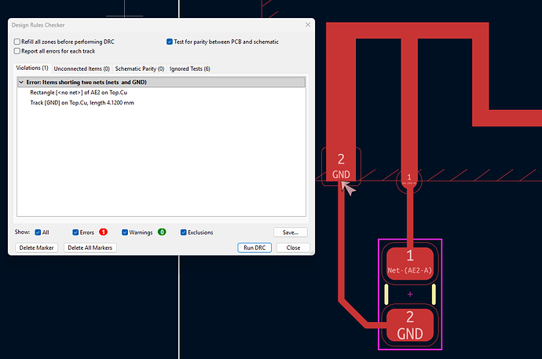This screenshot has width=542, height=359.
Task: Toggle the Errors filter checkbox
Action: point(76,233)
